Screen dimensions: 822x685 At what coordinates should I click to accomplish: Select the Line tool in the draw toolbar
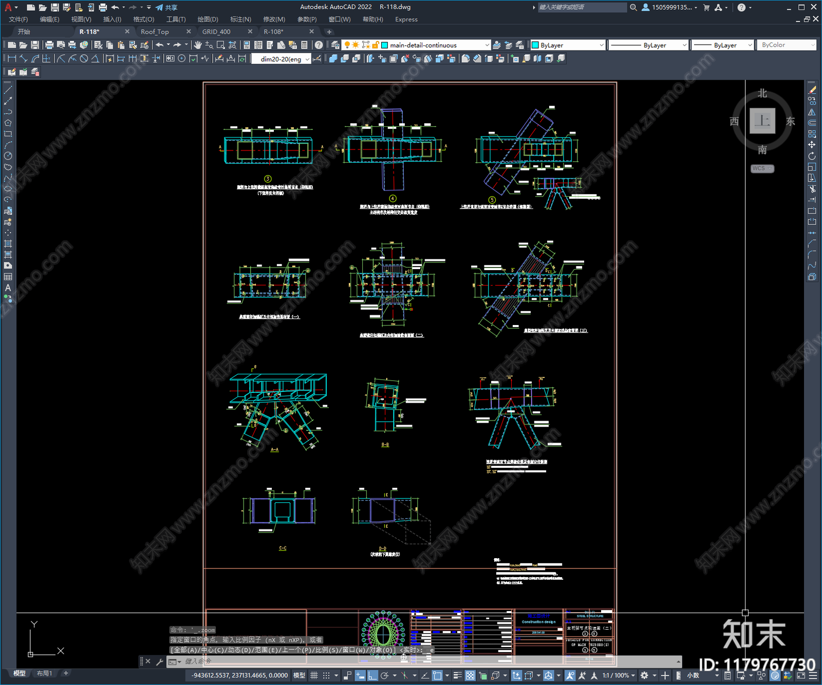[8, 90]
